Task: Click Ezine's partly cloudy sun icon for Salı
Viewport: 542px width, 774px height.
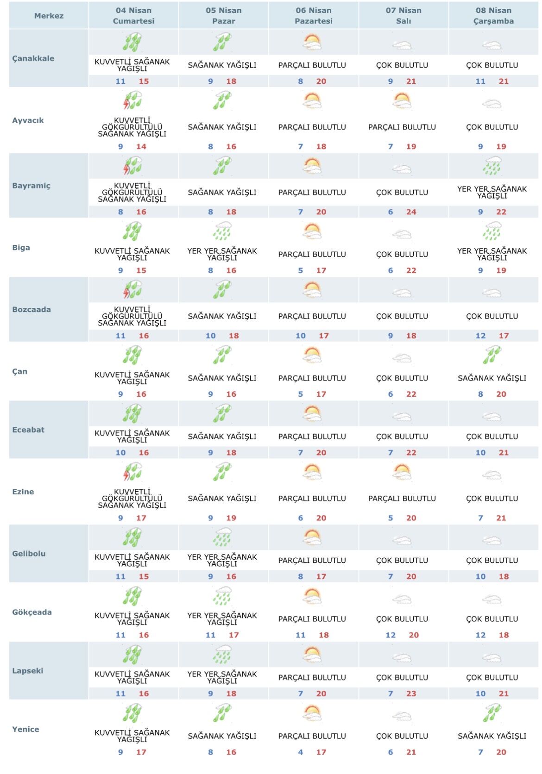Action: 402,472
